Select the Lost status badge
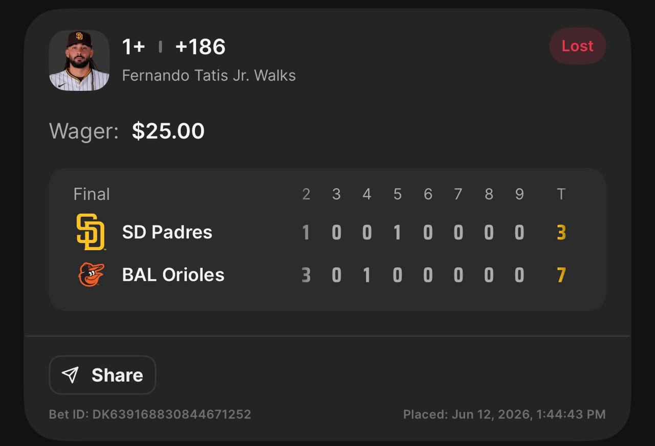 point(578,46)
